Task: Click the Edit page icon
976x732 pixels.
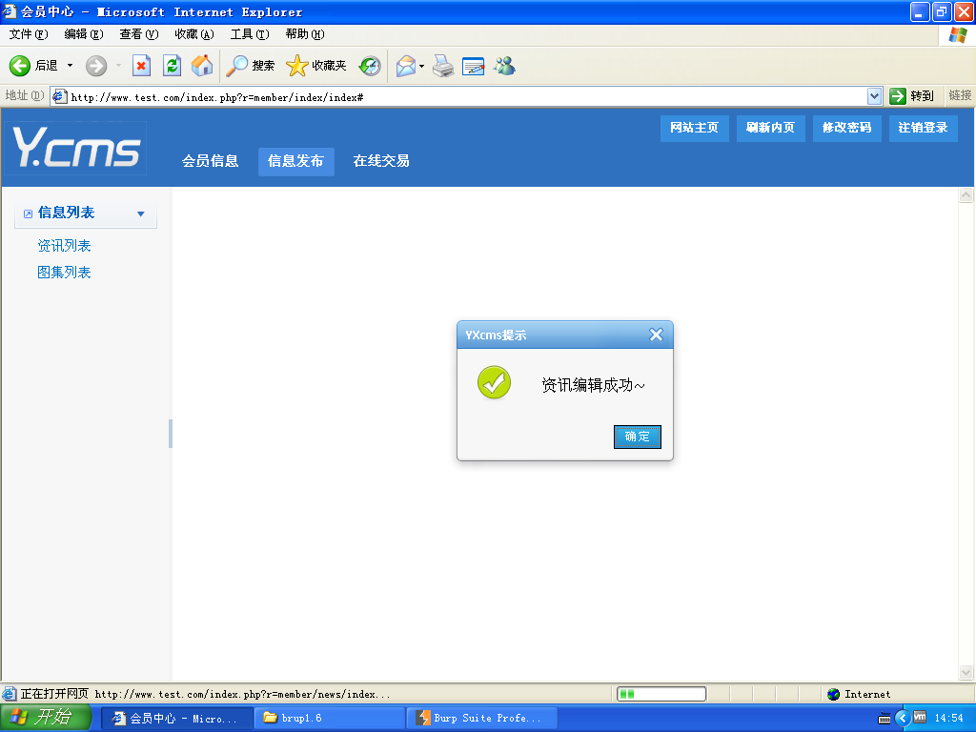Action: pyautogui.click(x=473, y=66)
